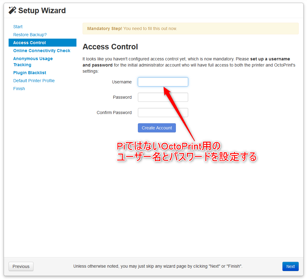
Task: Click the Confirm Password label
Action: pyautogui.click(x=114, y=113)
